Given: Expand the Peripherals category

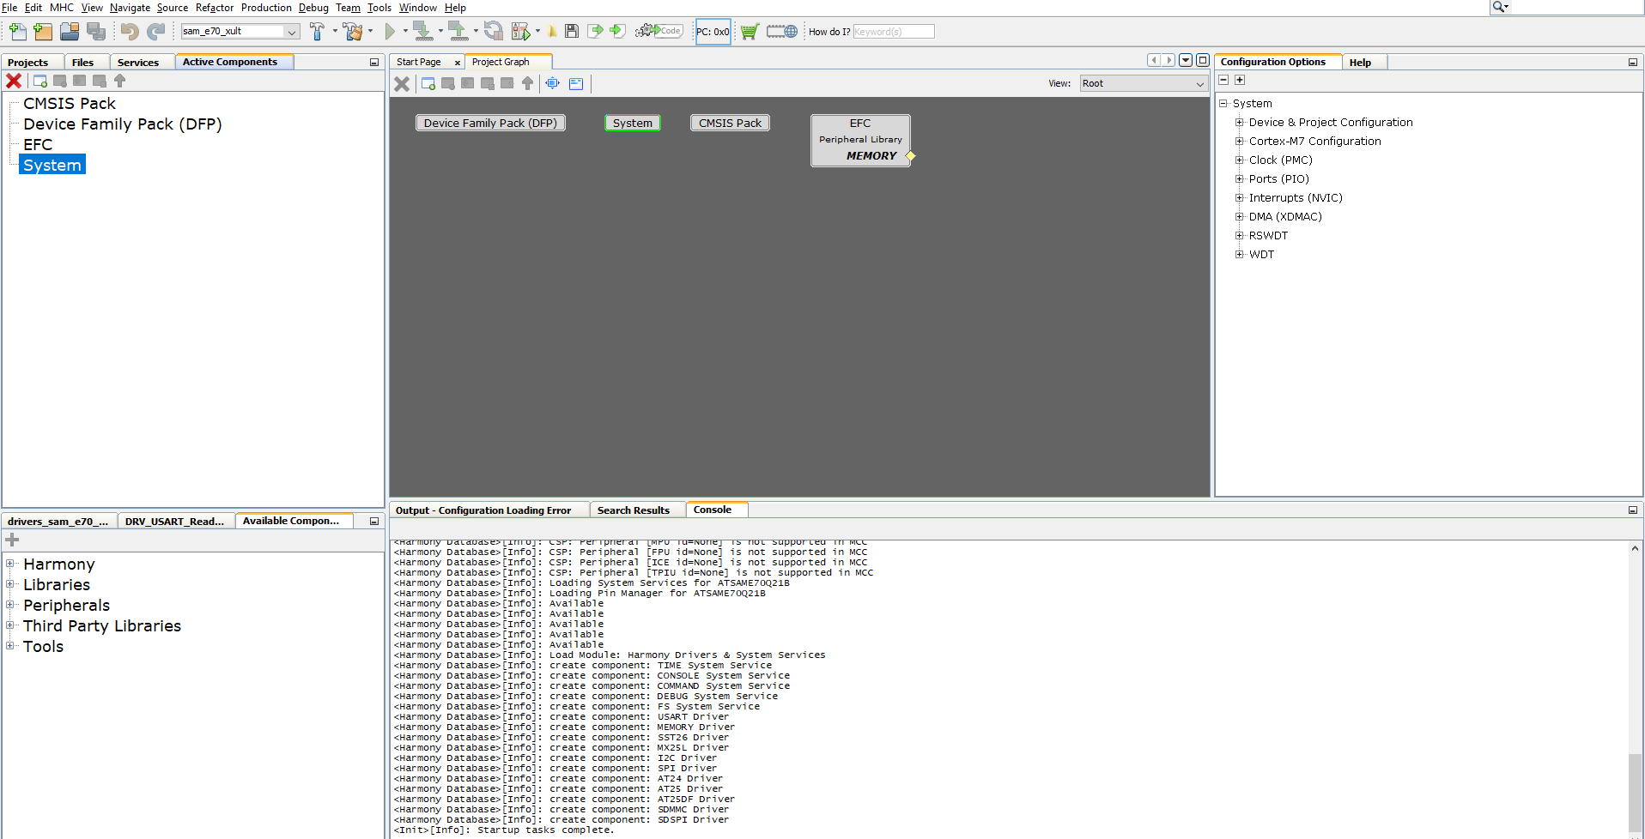Looking at the screenshot, I should [10, 605].
